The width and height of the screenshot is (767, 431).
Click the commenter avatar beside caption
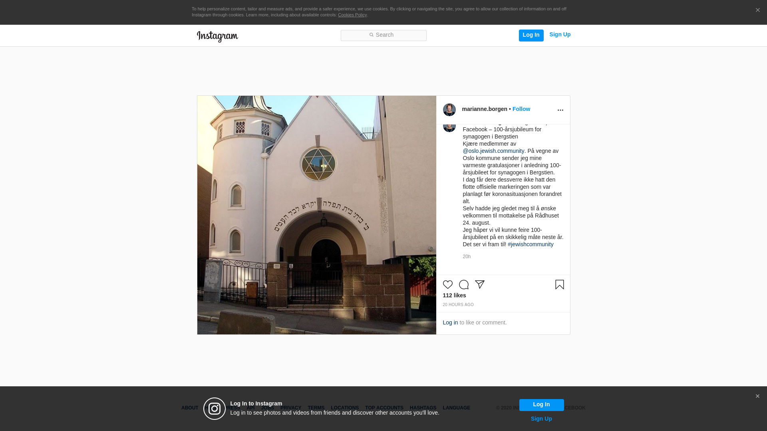click(449, 128)
